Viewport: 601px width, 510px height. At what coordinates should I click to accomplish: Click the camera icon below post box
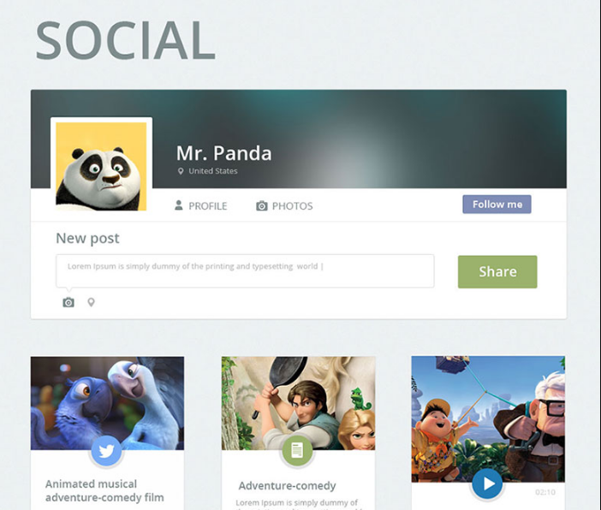pyautogui.click(x=68, y=302)
